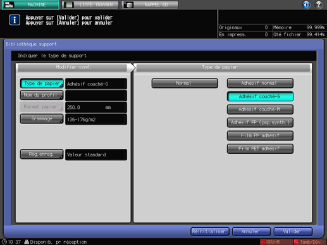Open the RAPPEL DD tab
The width and height of the screenshot is (327, 245).
[150, 4]
